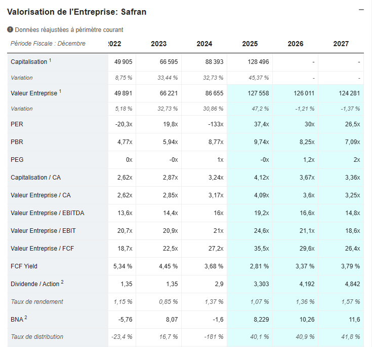Click the Taux de distribution row label
372x347 pixels.
37,337
